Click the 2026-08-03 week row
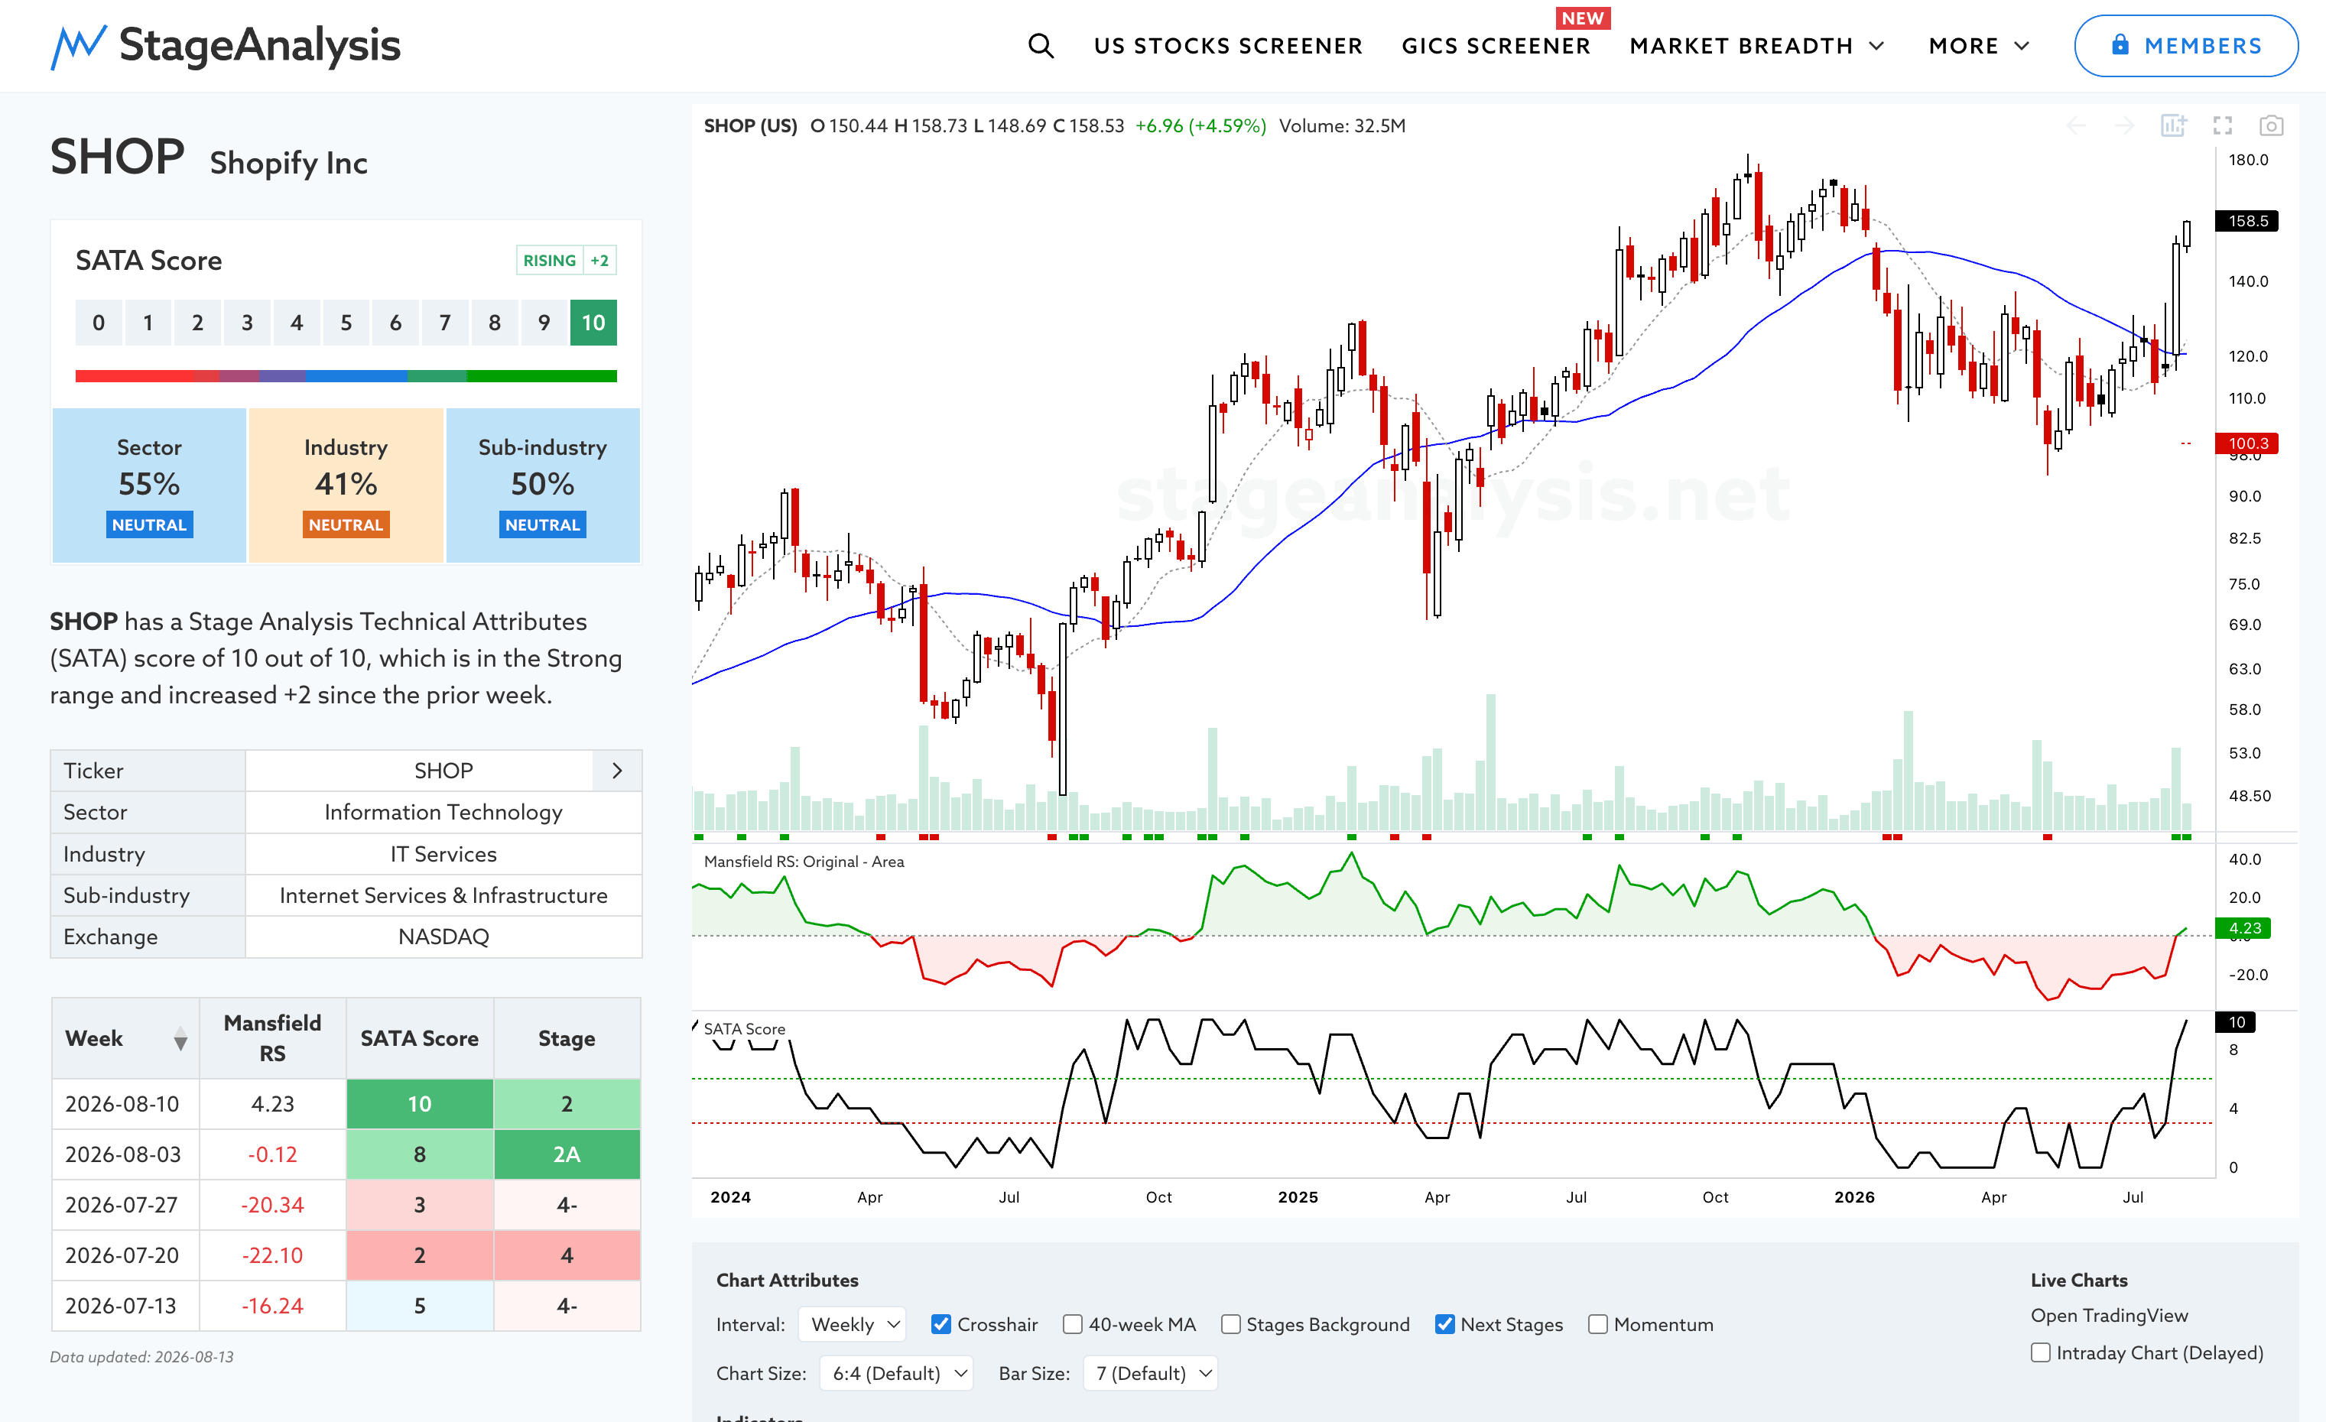Screen dimensions: 2326x1422 346,1154
